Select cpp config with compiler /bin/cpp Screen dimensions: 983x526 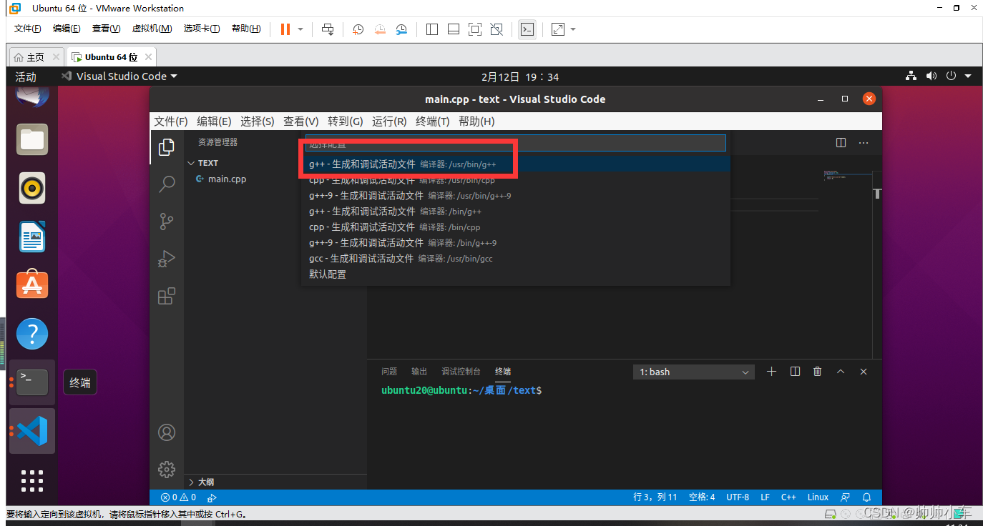click(515, 227)
